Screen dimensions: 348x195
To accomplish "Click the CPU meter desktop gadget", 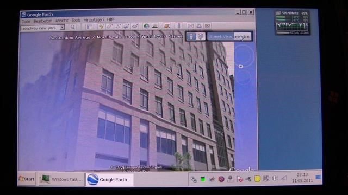I will [293, 23].
